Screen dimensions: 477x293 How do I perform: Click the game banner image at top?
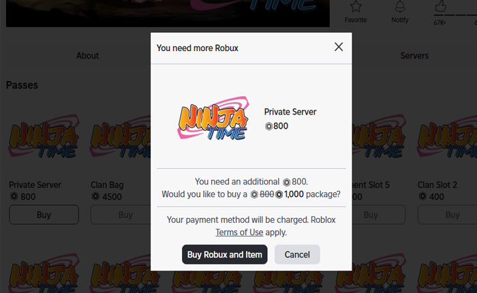click(x=168, y=12)
